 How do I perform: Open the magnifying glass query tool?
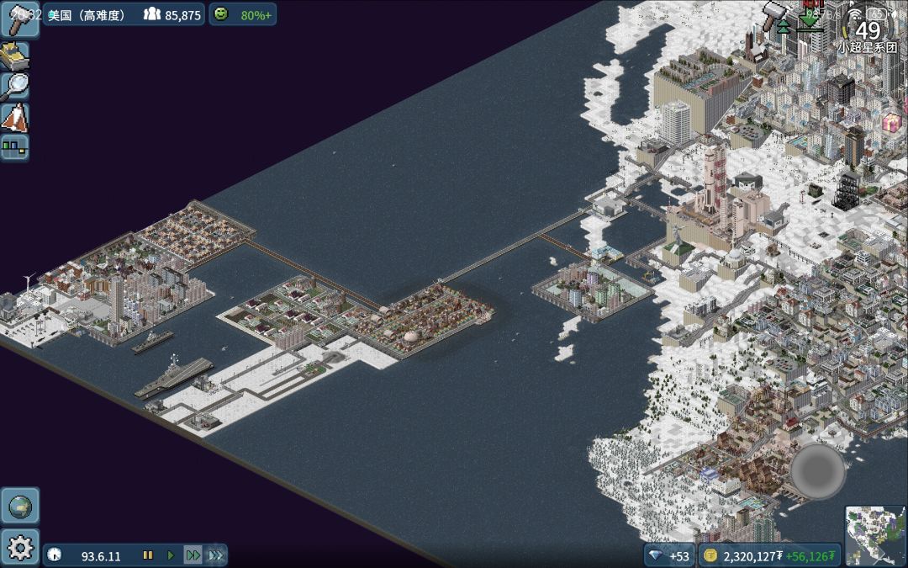(14, 87)
